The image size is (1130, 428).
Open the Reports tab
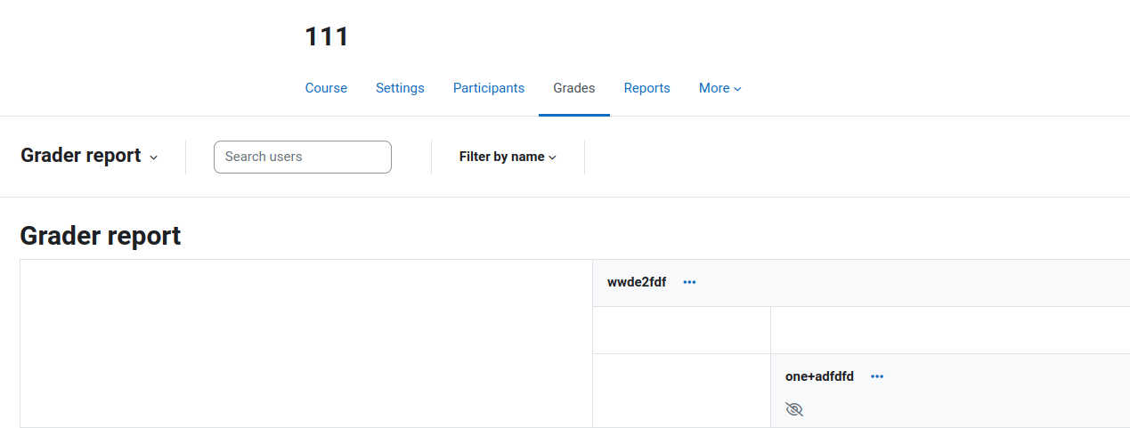coord(646,88)
